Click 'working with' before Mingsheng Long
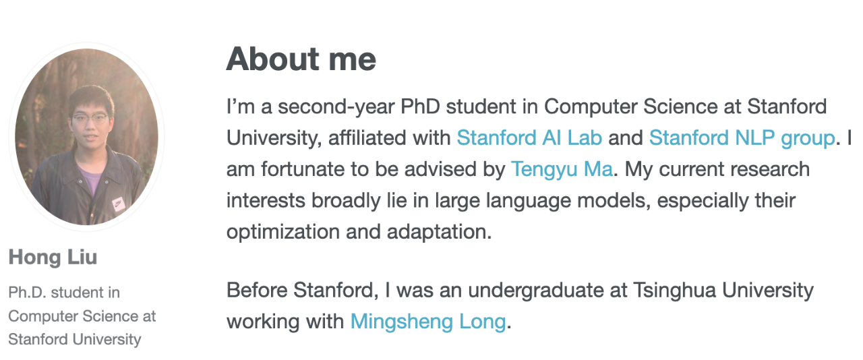The height and width of the screenshot is (360, 863). (x=285, y=322)
